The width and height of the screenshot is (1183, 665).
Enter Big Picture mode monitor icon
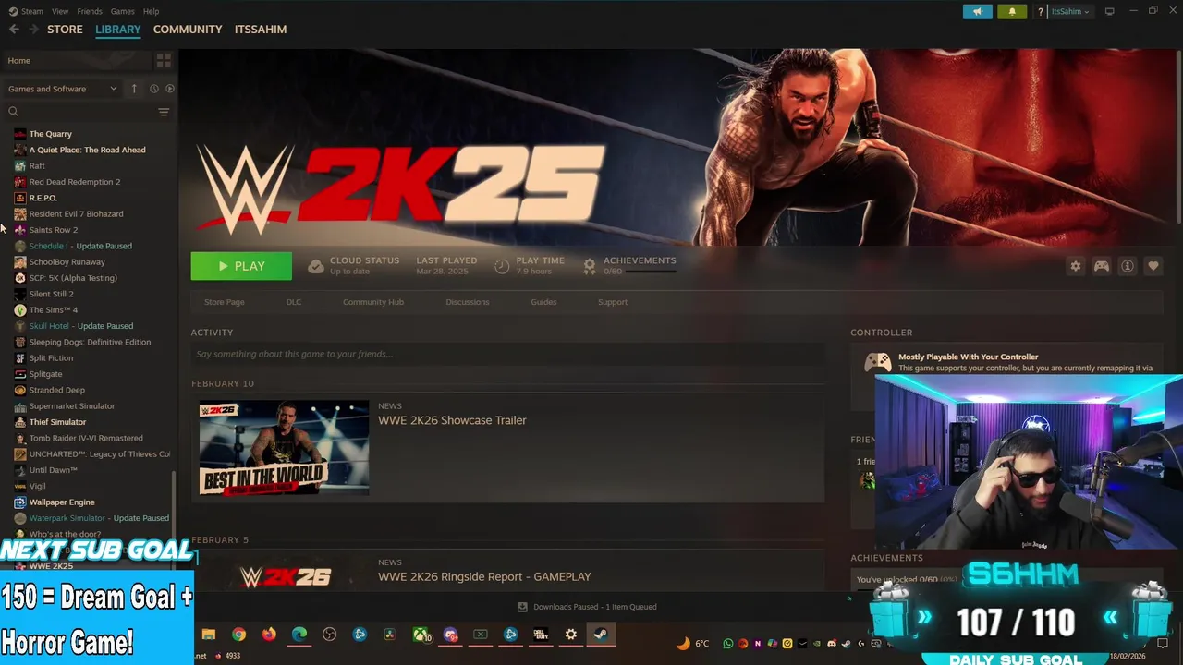pyautogui.click(x=1110, y=12)
